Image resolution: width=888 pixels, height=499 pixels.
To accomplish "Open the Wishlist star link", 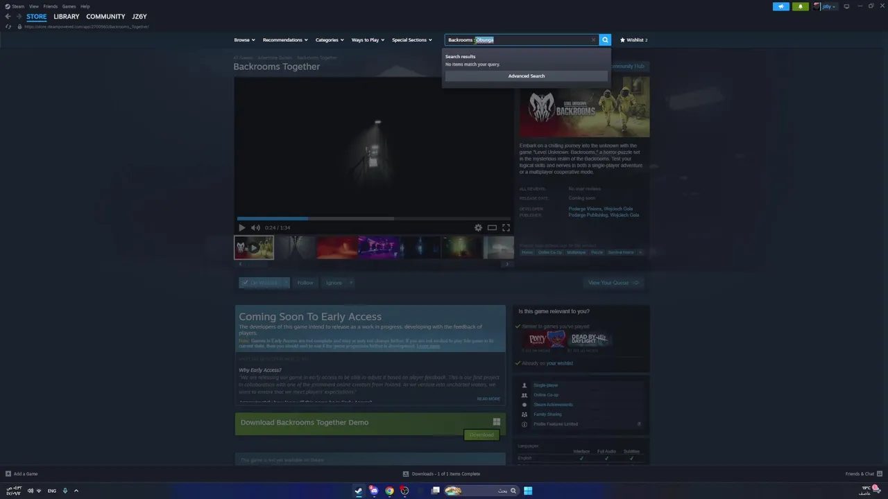I will pyautogui.click(x=633, y=40).
